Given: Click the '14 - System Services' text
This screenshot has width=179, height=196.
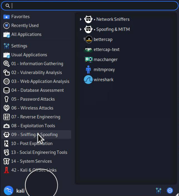Looking at the screenshot, I should tap(31, 161).
